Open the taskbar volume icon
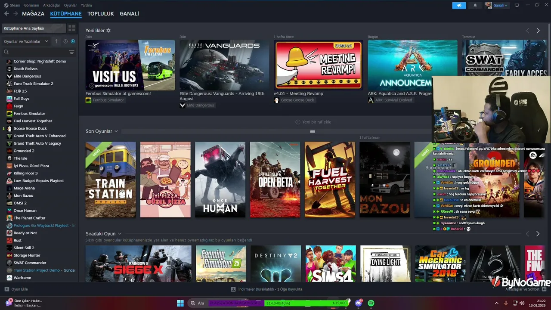This screenshot has height=310, width=551. [x=523, y=303]
